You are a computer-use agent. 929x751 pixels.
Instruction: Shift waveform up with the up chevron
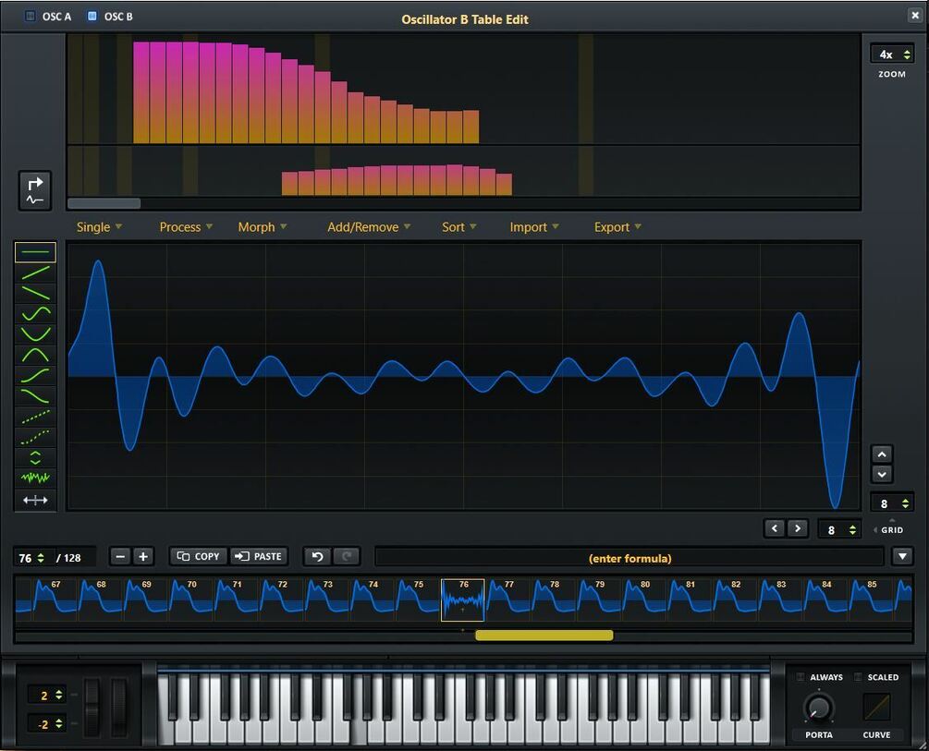pyautogui.click(x=882, y=454)
